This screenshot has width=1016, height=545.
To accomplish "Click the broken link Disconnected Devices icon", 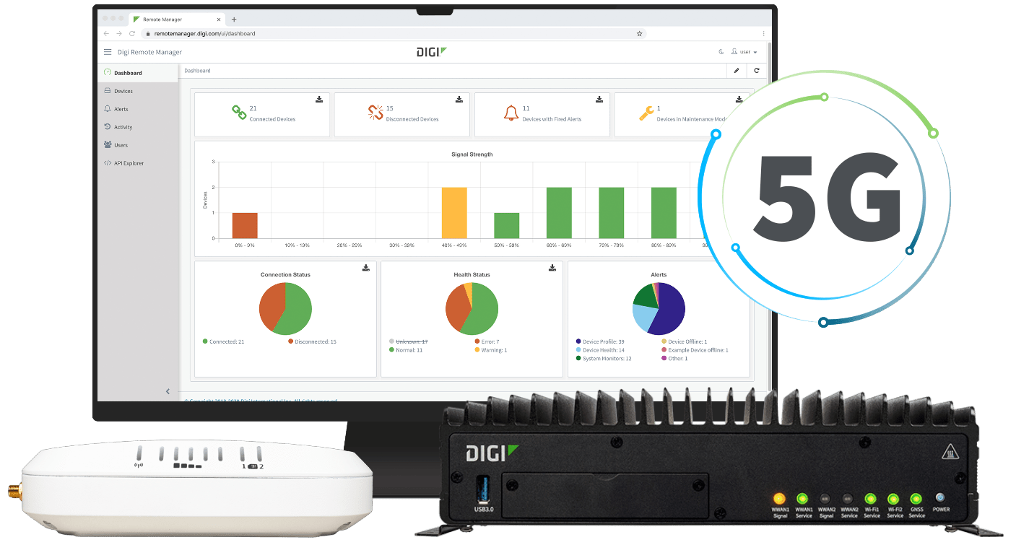I will [375, 113].
